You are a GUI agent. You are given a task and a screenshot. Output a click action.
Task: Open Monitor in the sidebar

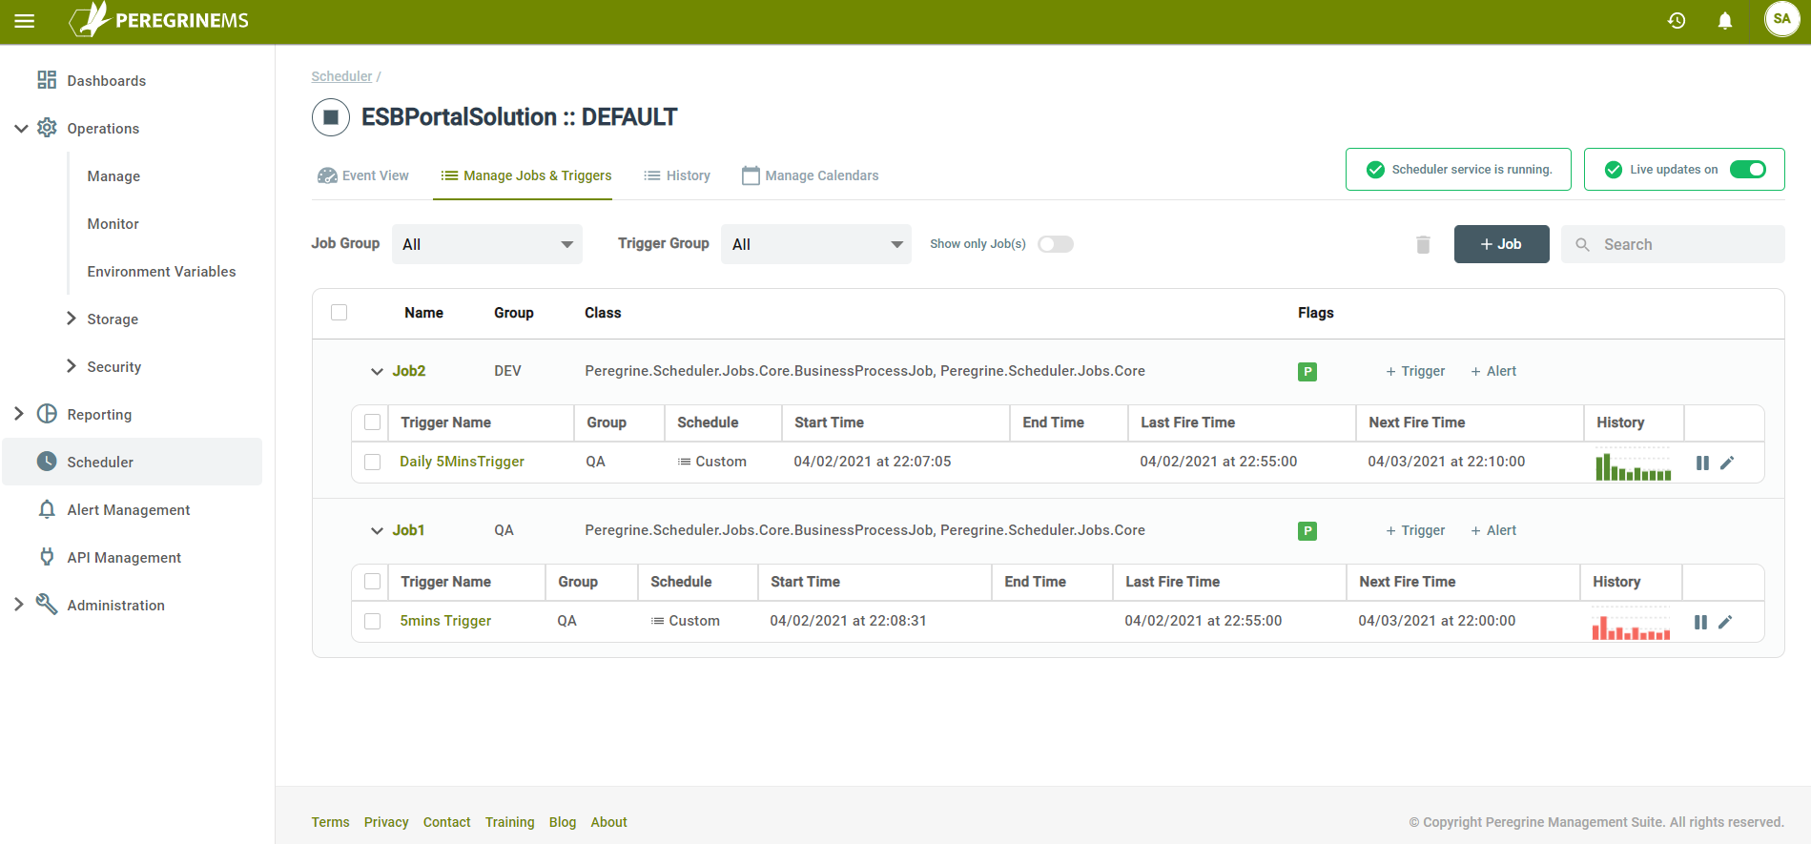113,224
